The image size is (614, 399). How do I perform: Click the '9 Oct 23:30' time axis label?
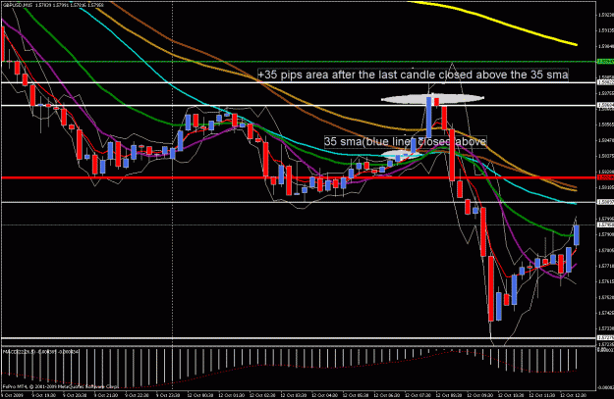coord(167,395)
